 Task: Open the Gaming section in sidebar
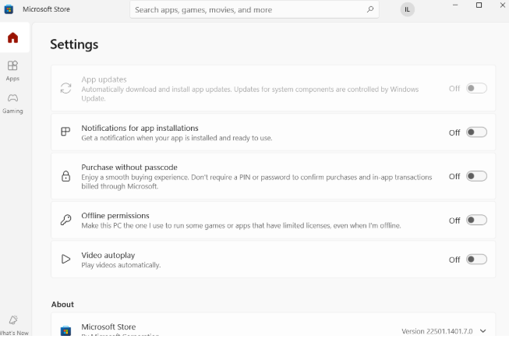pos(12,103)
